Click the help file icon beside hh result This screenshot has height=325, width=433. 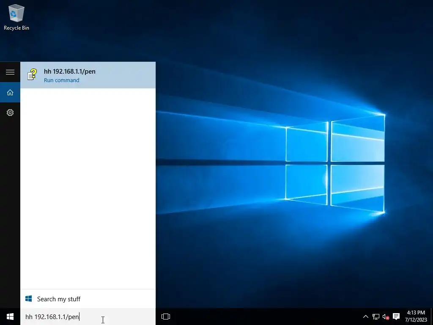[x=32, y=74]
